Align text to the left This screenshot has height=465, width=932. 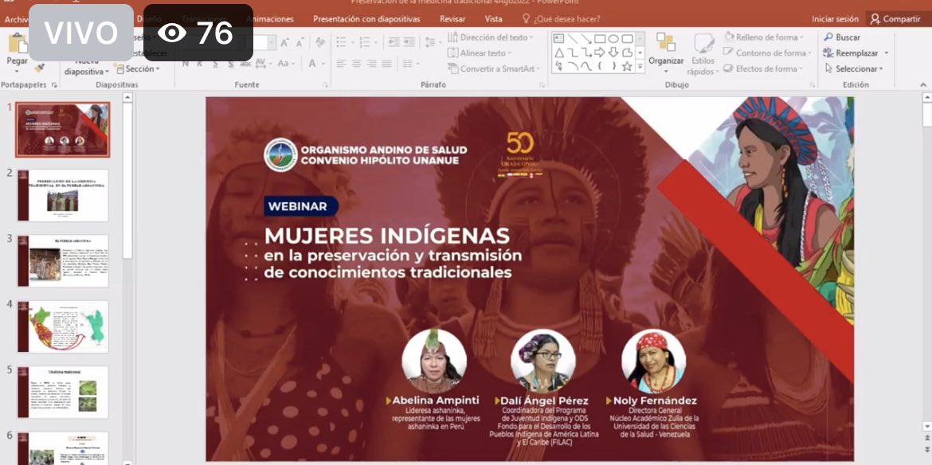pos(341,63)
